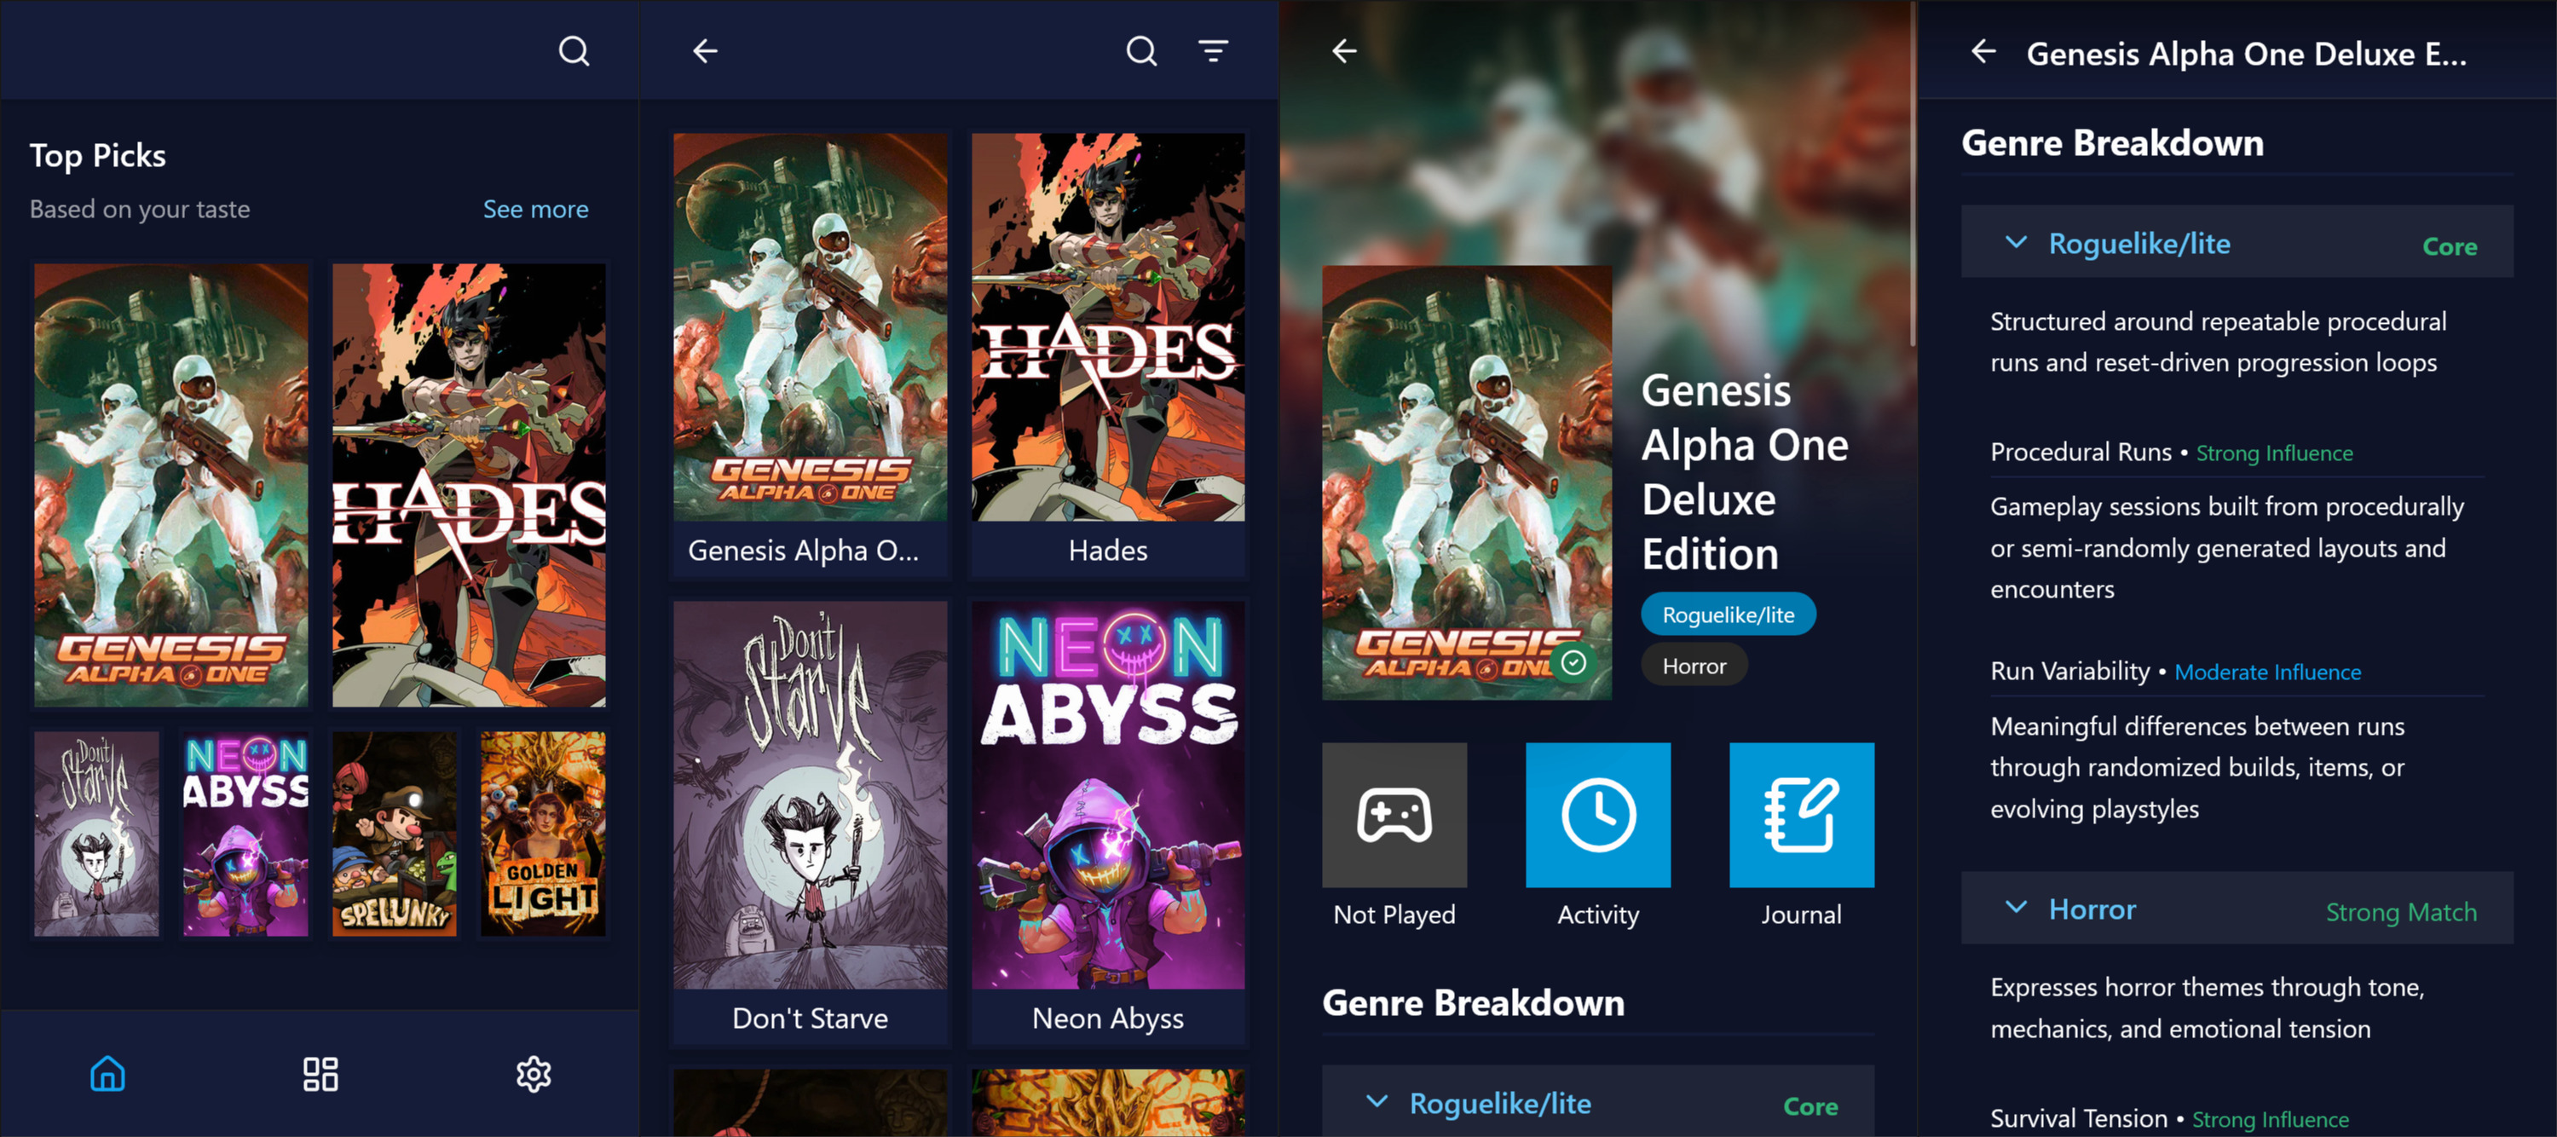Select the Horror genre chip
The height and width of the screenshot is (1137, 2557).
[1694, 666]
